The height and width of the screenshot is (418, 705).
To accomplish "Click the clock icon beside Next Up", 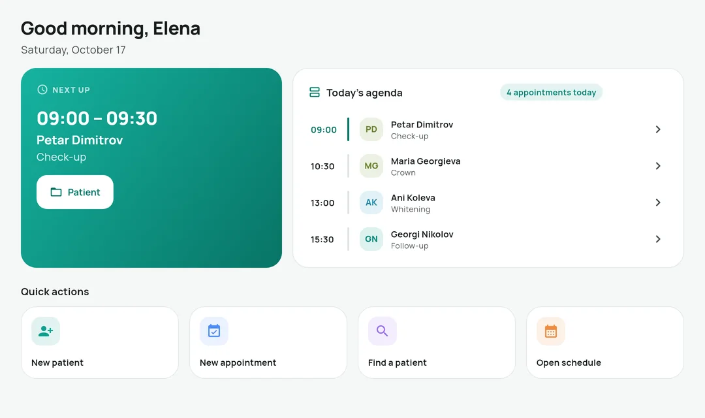I will [x=42, y=89].
